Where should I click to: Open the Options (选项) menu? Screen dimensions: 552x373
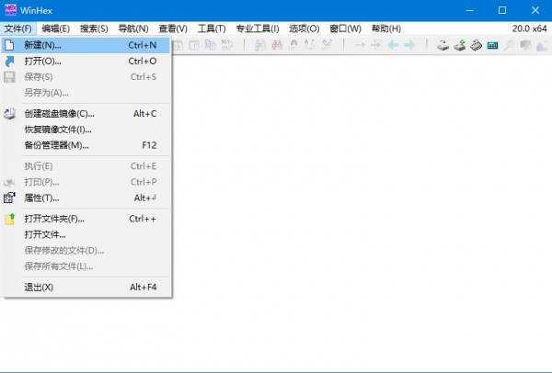(305, 28)
